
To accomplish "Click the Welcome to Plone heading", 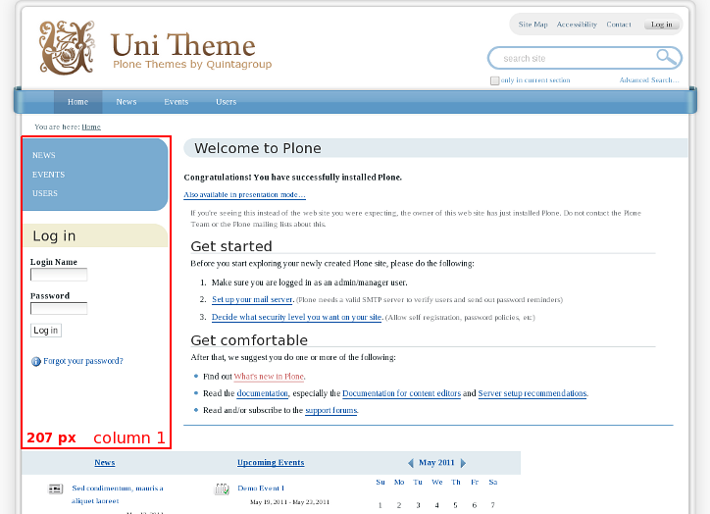I will [x=258, y=148].
